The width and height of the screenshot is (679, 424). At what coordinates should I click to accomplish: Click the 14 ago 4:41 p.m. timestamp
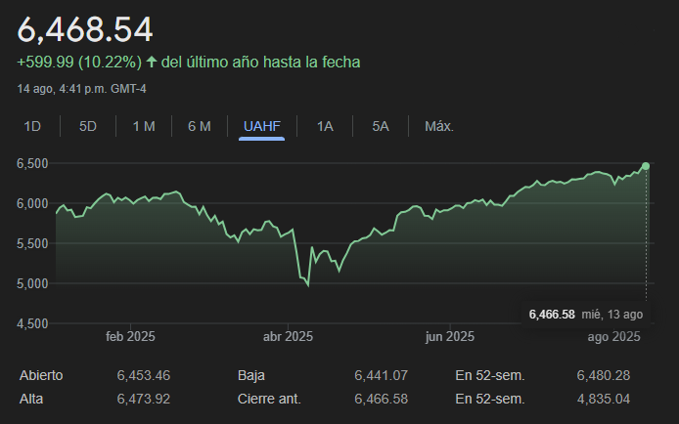point(82,89)
